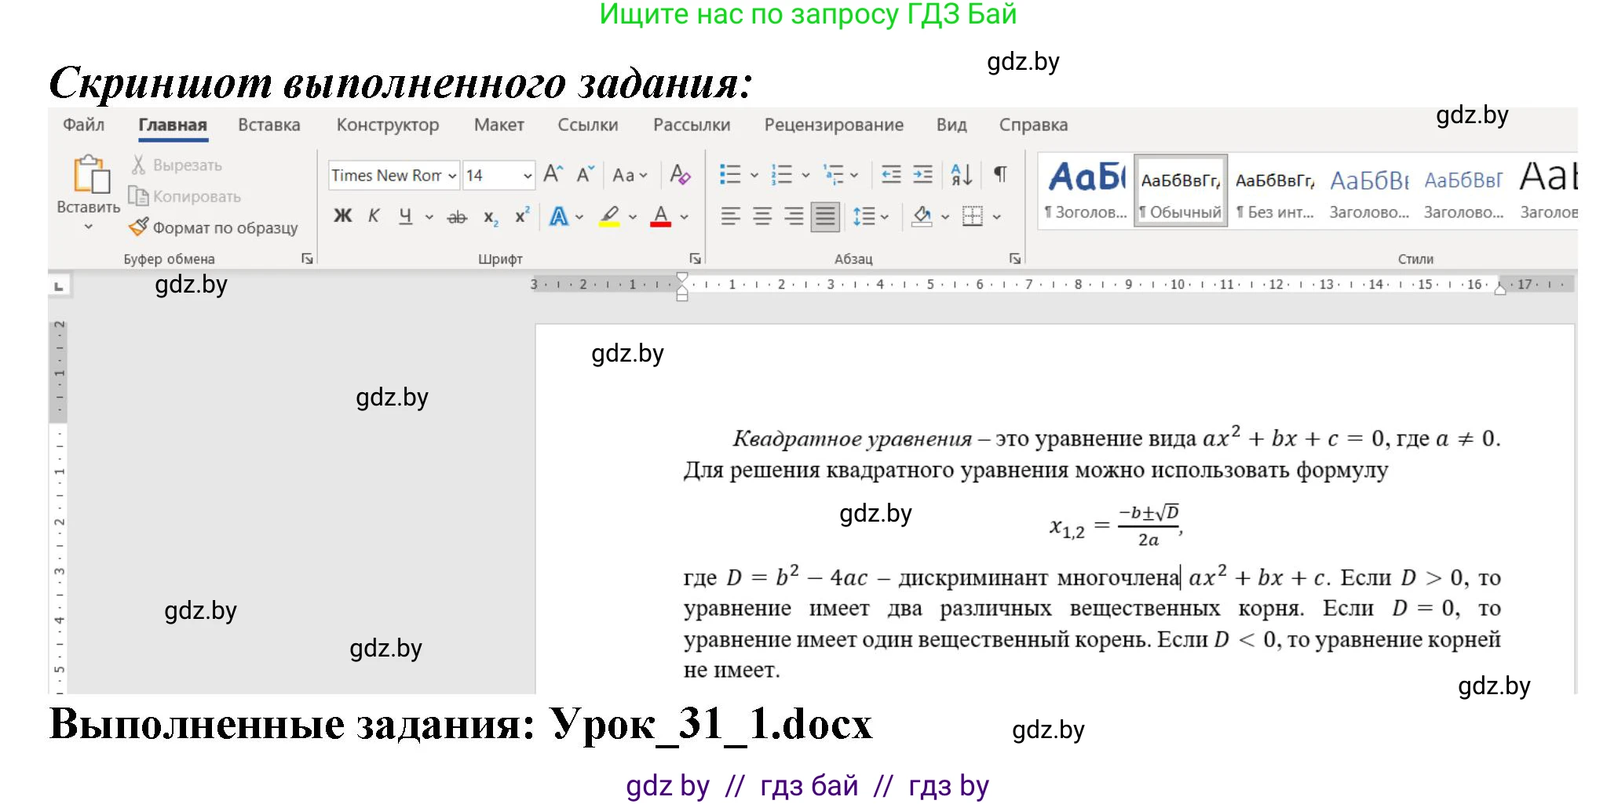1618x804 pixels.
Task: Select the Обычный style
Action: point(1179,188)
